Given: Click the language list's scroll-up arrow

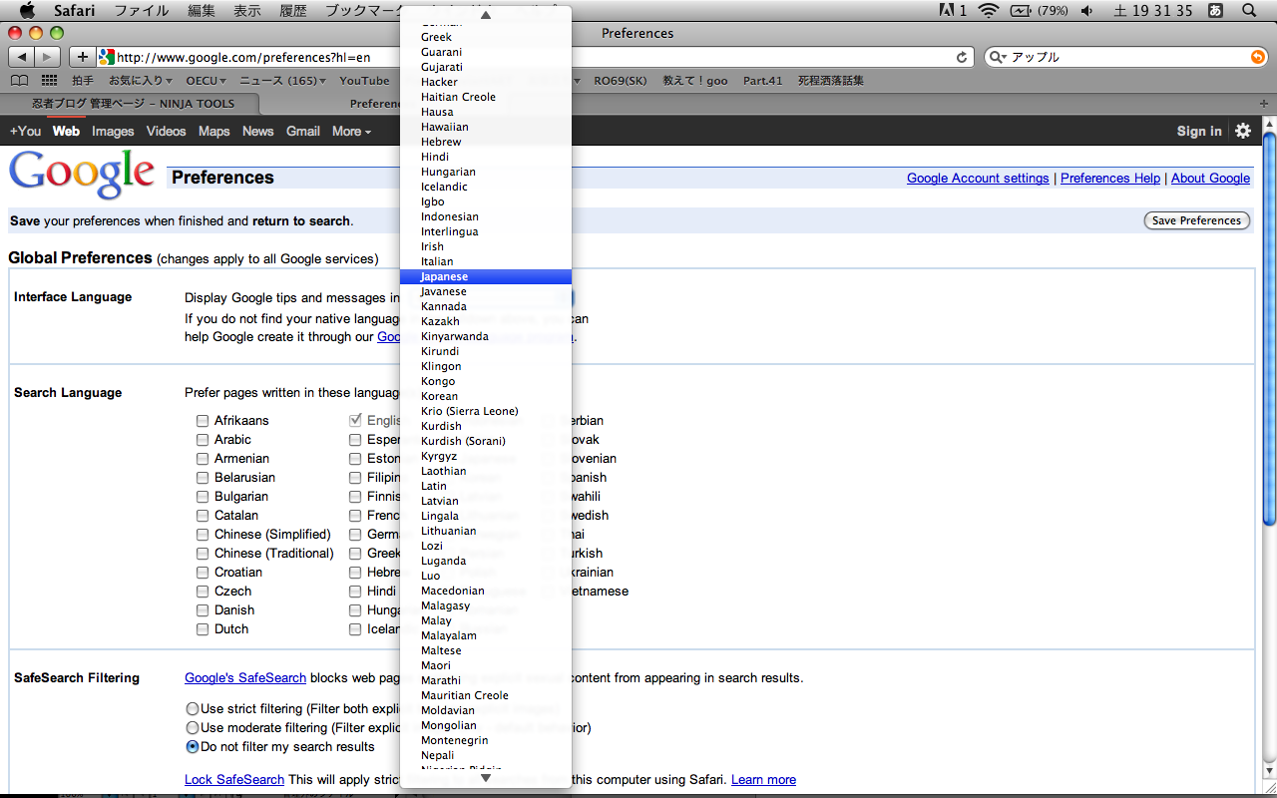Looking at the screenshot, I should click(486, 15).
